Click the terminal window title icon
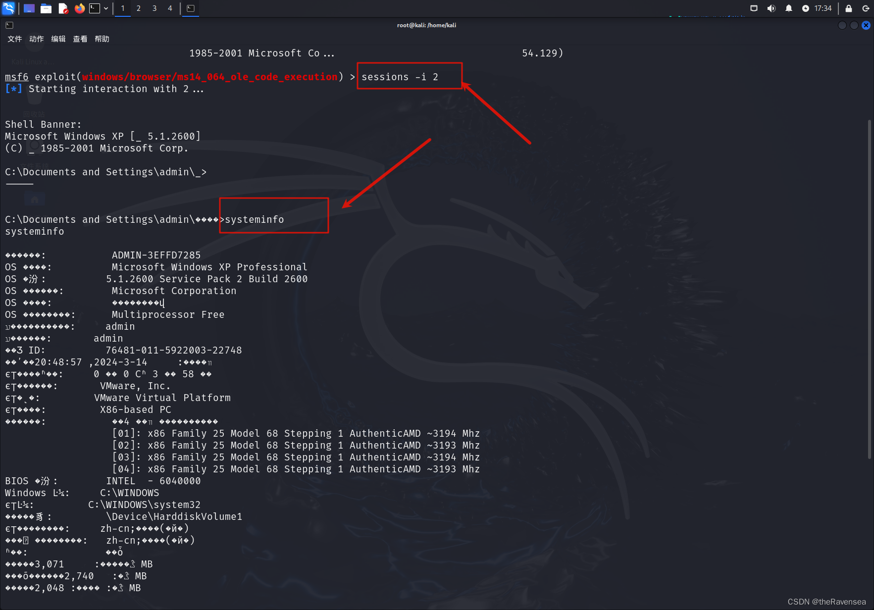 pyautogui.click(x=9, y=25)
